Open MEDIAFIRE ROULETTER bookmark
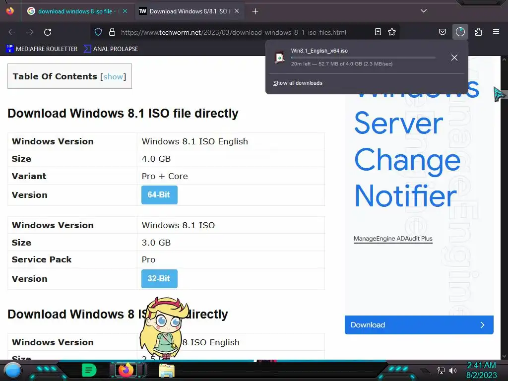The height and width of the screenshot is (381, 508). [x=42, y=49]
